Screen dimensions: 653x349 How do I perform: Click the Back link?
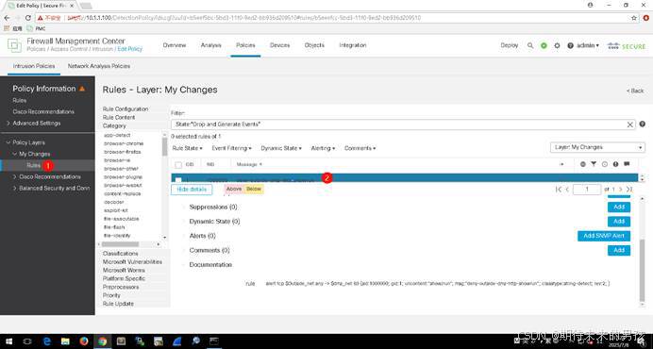[635, 91]
